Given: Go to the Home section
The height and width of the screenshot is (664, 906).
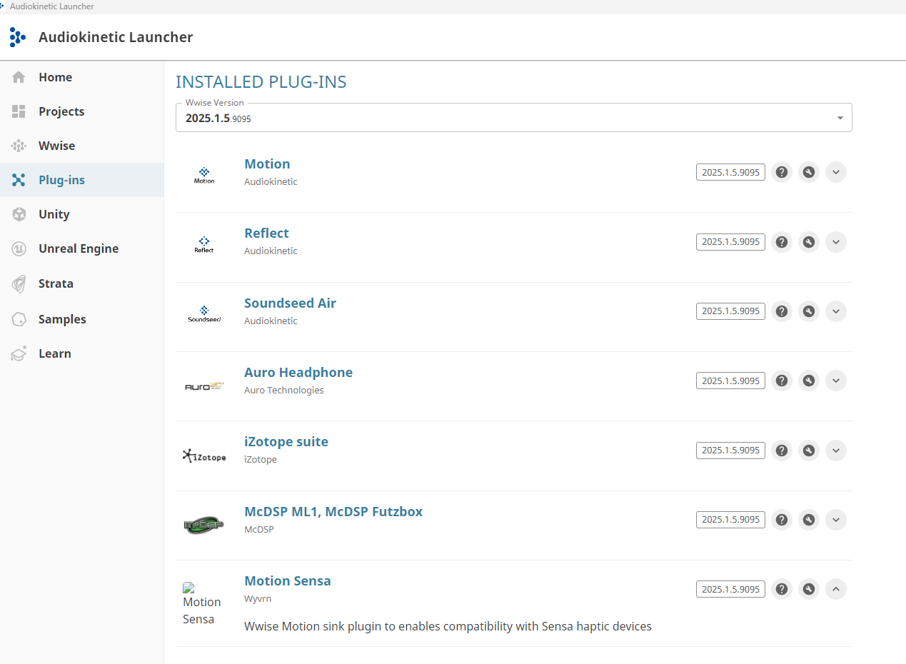Looking at the screenshot, I should 81,77.
